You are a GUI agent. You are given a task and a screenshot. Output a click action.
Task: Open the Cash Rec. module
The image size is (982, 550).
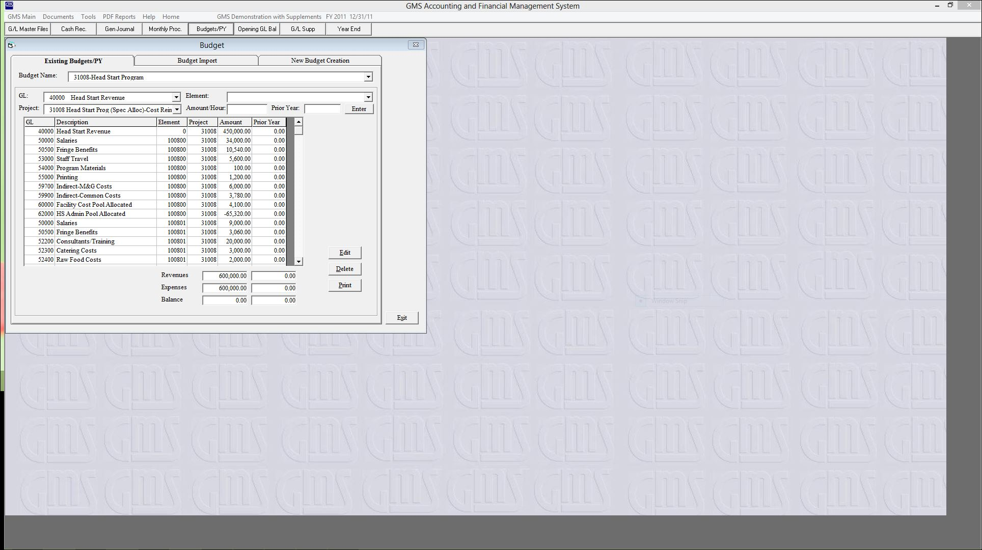tap(73, 29)
